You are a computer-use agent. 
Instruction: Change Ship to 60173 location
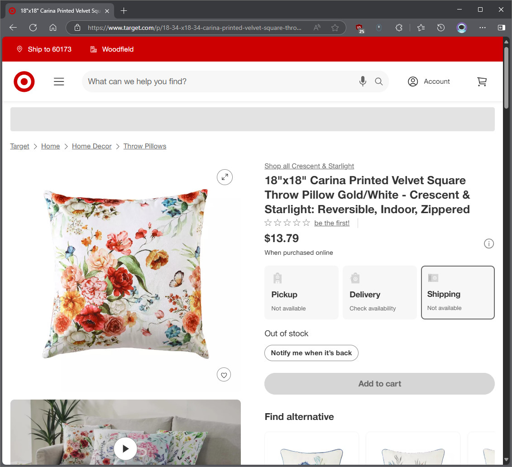pos(44,49)
